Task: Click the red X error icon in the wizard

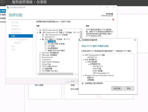Action: point(113,20)
